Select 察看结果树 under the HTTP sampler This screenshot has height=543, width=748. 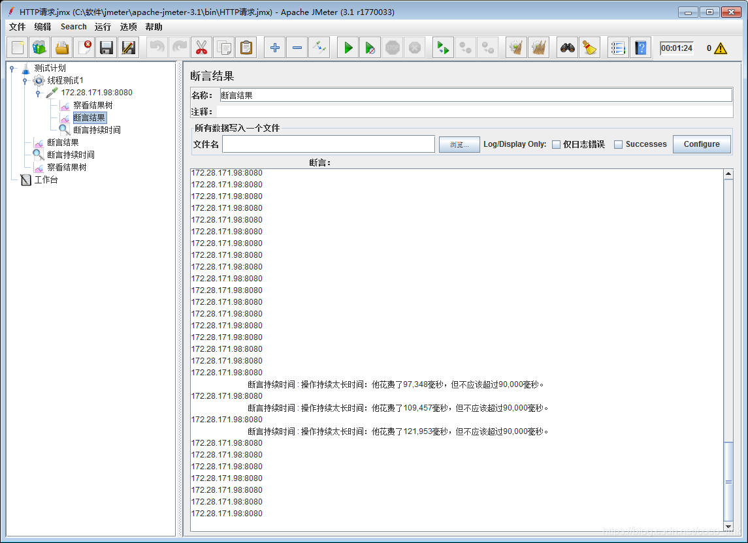(x=93, y=105)
